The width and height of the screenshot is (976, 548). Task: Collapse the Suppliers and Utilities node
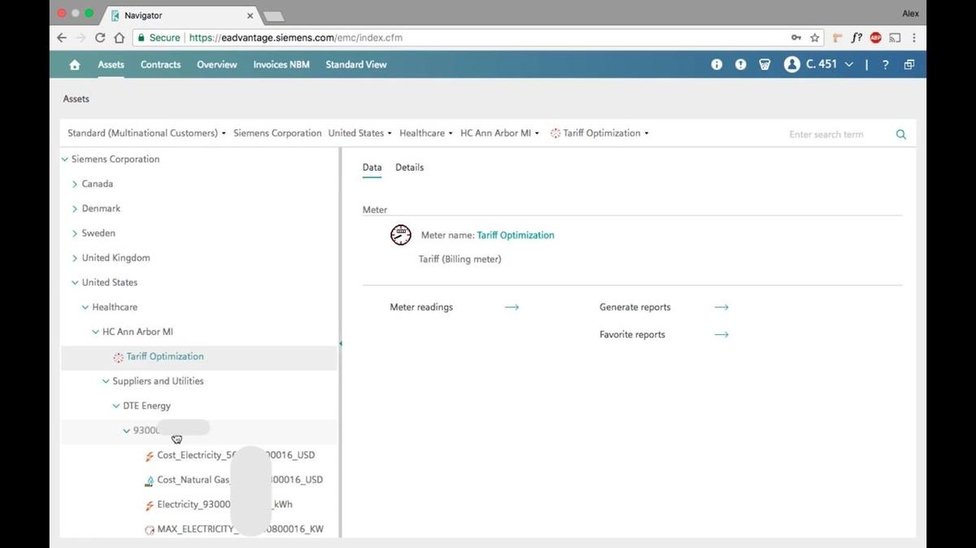click(x=106, y=381)
